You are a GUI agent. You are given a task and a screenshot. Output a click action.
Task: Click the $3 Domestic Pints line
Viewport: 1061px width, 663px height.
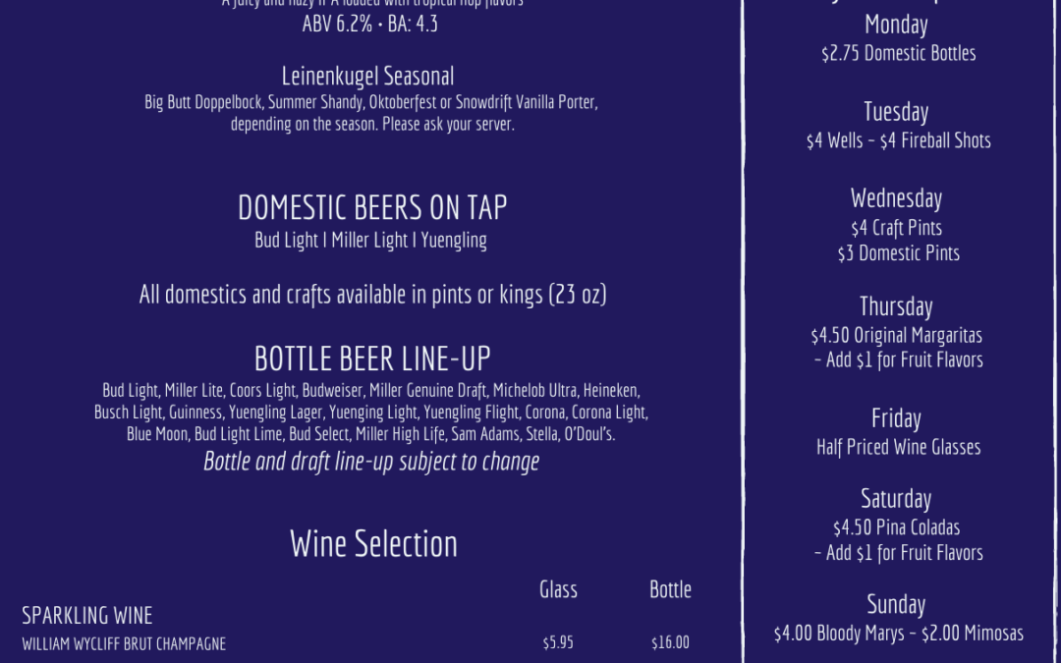coord(899,253)
